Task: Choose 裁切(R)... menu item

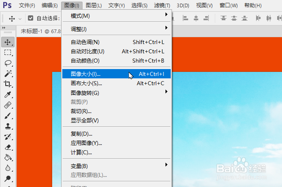Action: (x=117, y=111)
